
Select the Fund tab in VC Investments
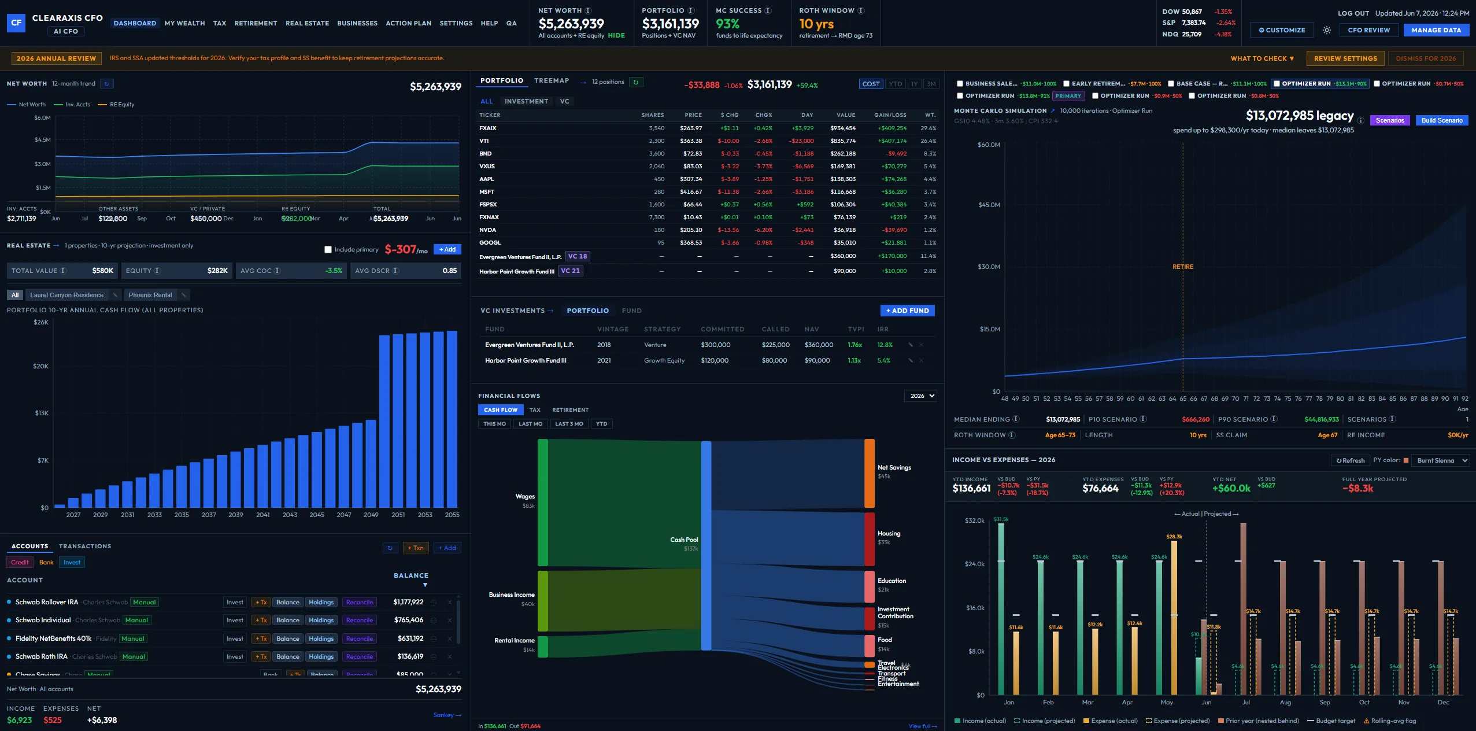[x=631, y=311]
